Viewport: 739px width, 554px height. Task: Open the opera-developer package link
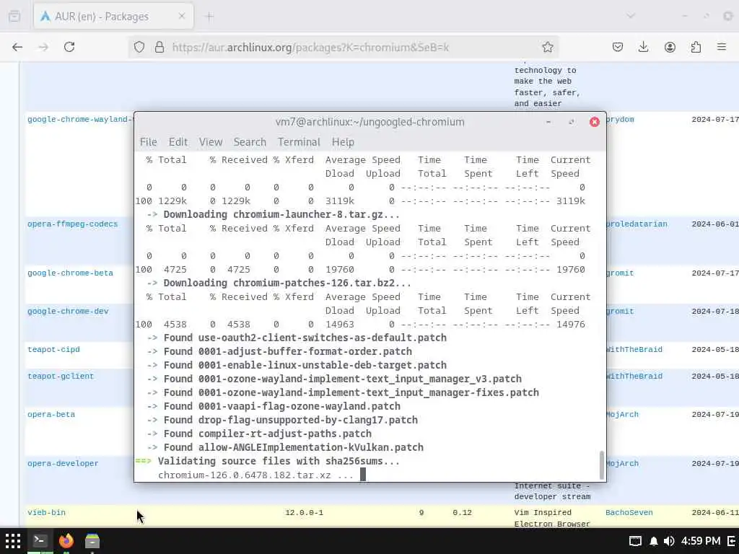tap(64, 464)
